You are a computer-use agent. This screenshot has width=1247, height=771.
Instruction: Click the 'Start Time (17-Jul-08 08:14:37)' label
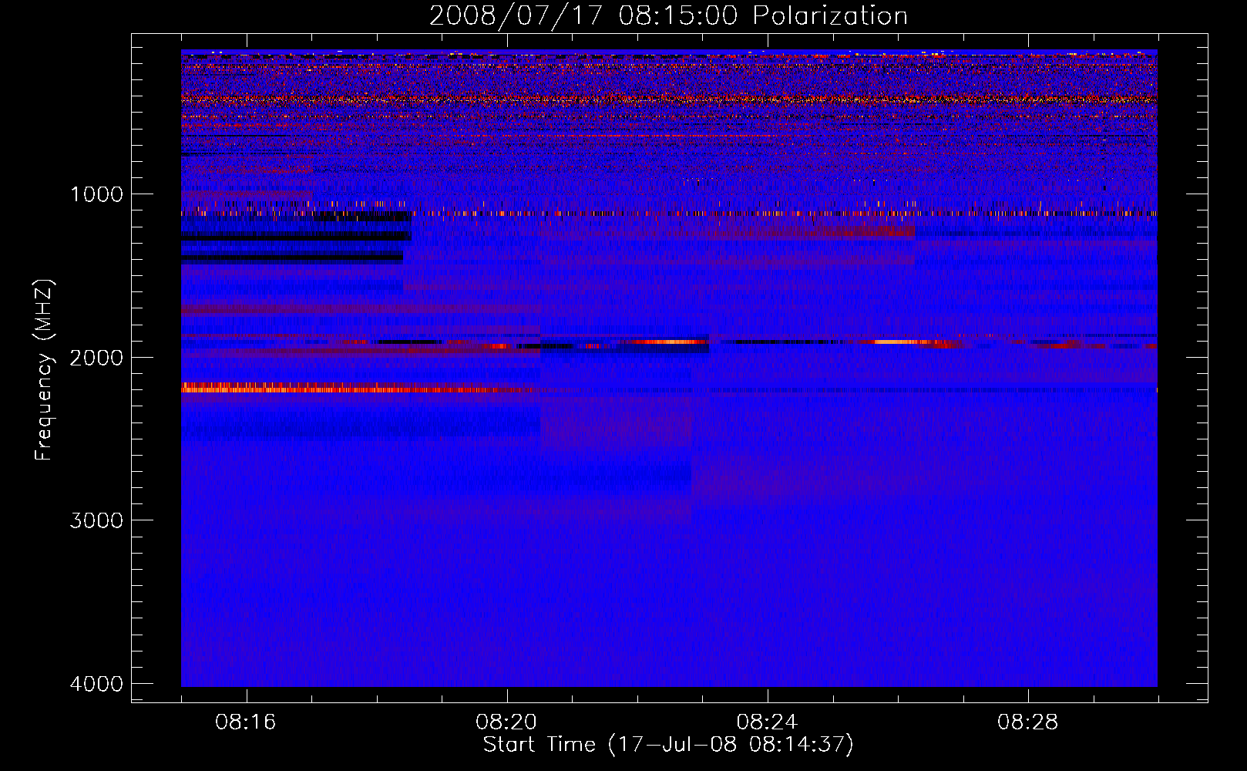pos(668,745)
